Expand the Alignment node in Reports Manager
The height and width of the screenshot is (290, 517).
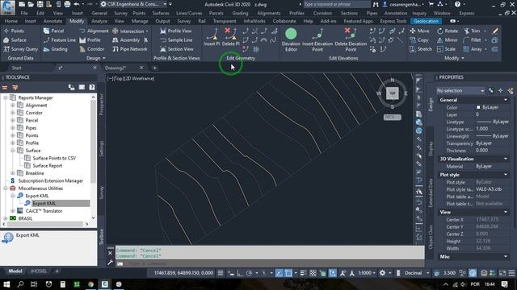point(13,106)
